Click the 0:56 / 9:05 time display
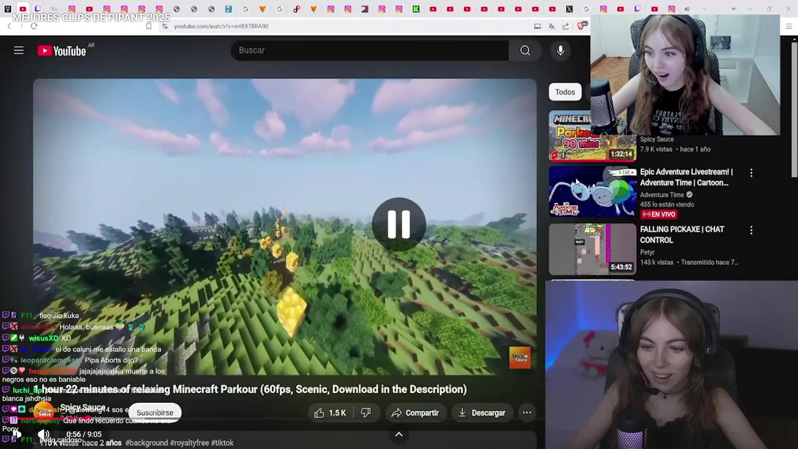 (84, 434)
